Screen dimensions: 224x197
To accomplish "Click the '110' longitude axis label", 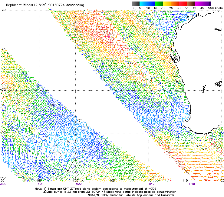I will click(x=149, y=181).
